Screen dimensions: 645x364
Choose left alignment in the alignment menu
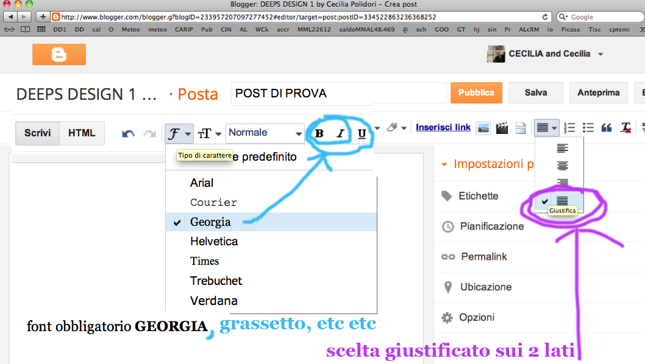(x=562, y=148)
